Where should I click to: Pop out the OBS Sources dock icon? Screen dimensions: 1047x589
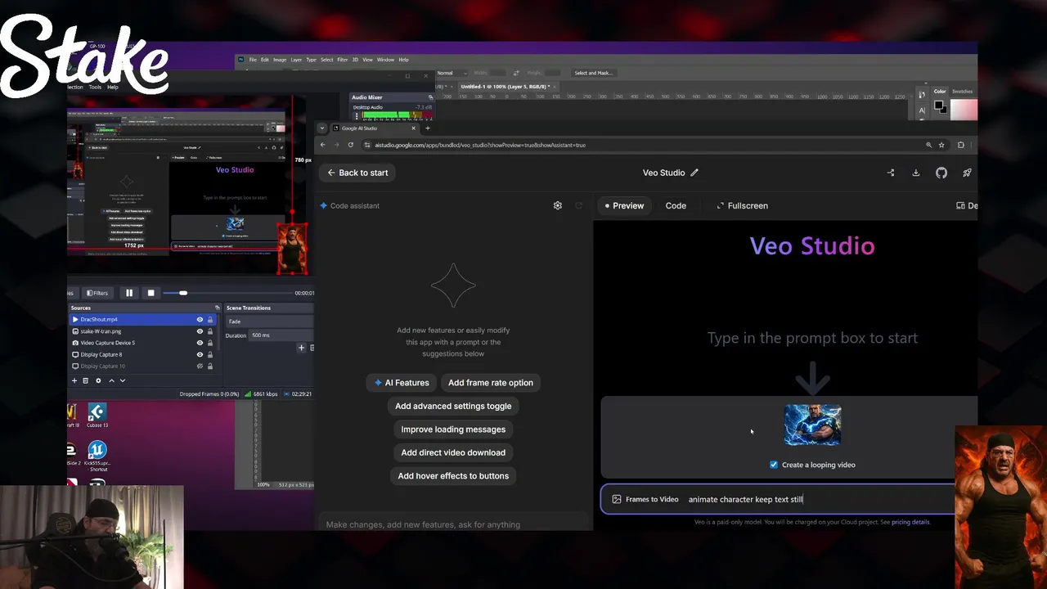coord(218,308)
